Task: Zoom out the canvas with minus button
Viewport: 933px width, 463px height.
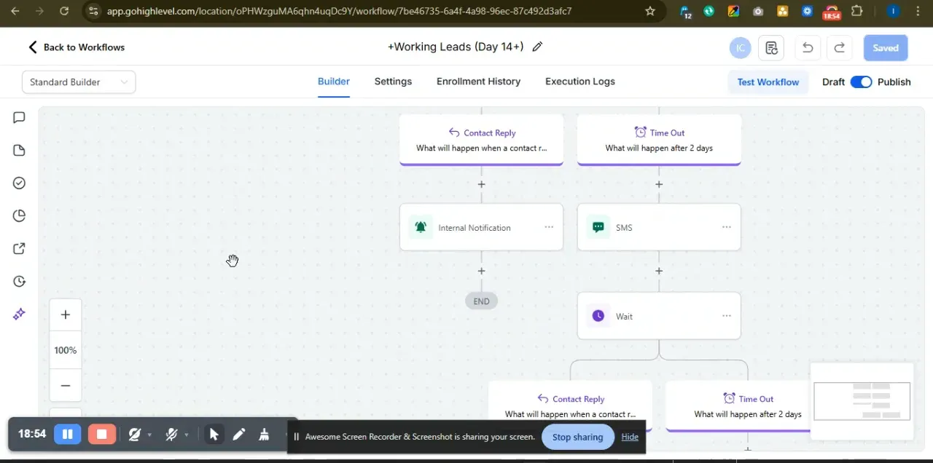Action: 66,386
